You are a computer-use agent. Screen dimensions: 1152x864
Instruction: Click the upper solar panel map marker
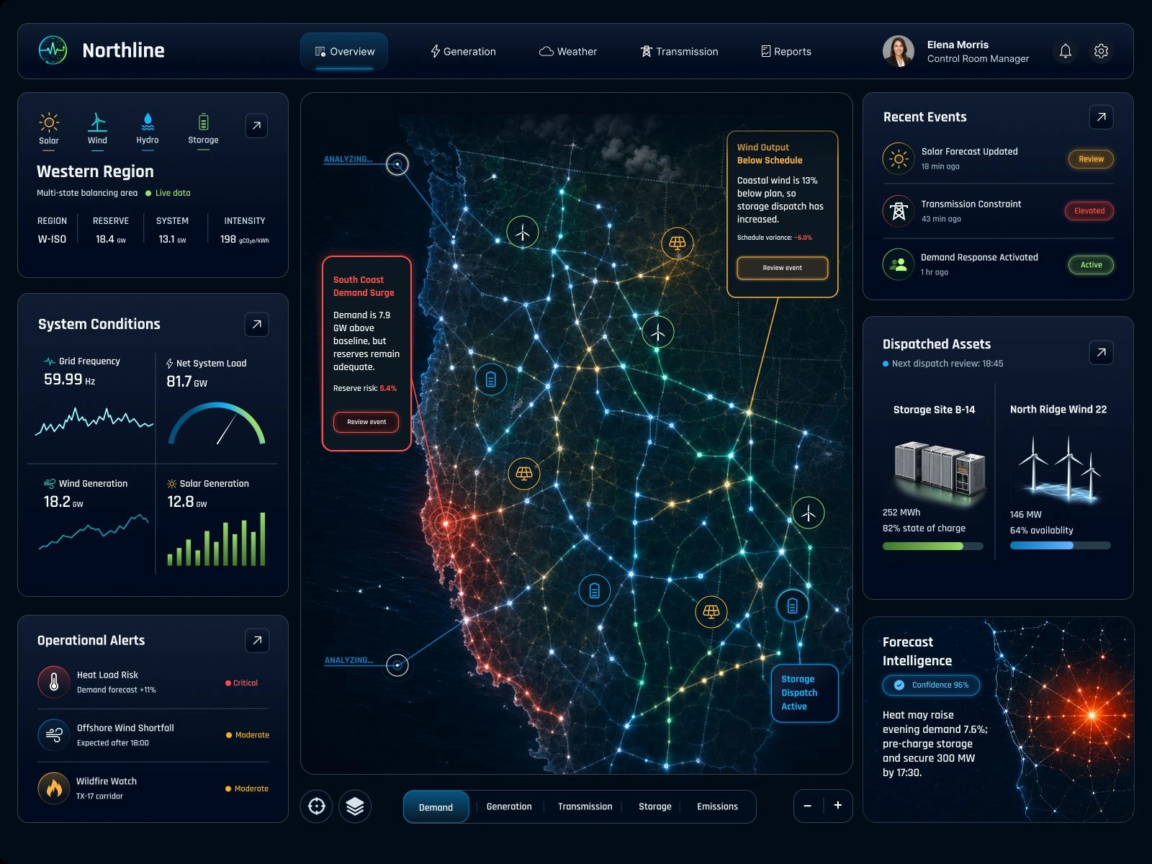pos(678,243)
